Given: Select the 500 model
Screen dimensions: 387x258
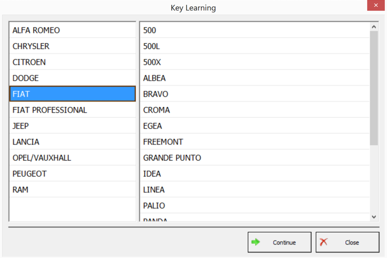Looking at the screenshot, I should point(255,30).
